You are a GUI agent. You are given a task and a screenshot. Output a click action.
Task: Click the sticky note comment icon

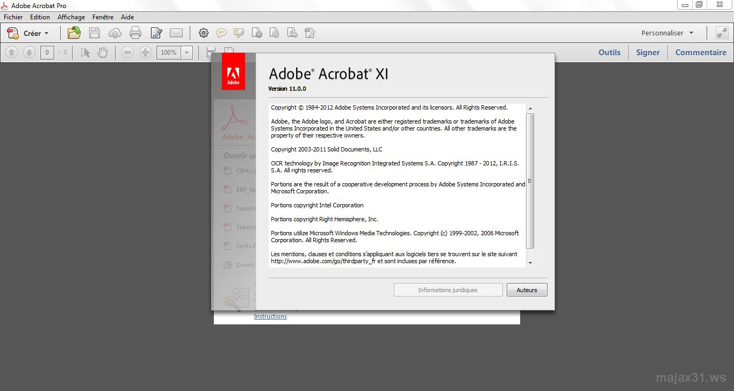pyautogui.click(x=221, y=33)
